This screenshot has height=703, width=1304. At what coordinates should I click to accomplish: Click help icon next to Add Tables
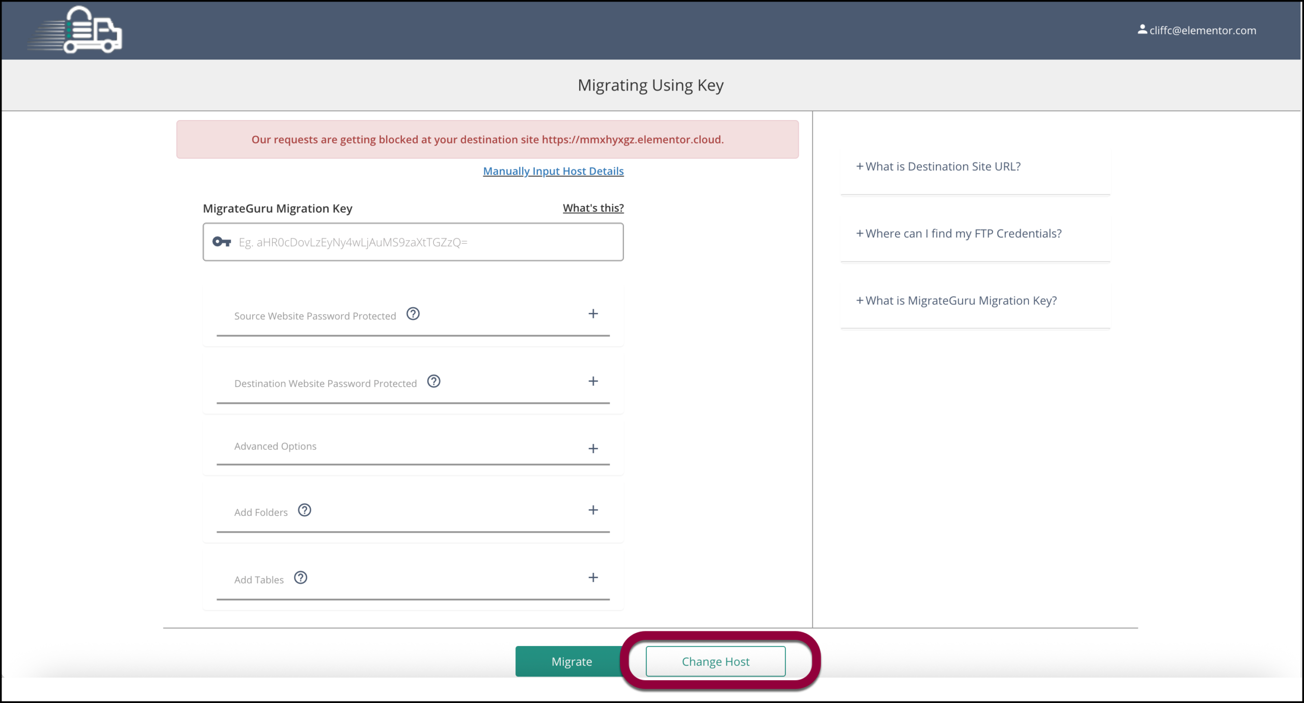[301, 578]
